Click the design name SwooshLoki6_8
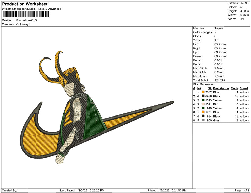 pos(26,20)
